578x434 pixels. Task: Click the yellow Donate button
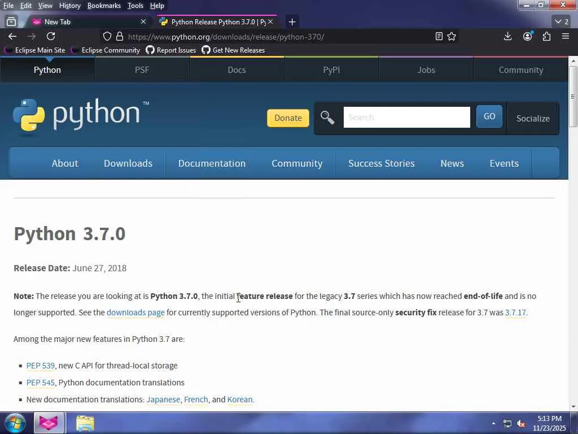(x=288, y=118)
